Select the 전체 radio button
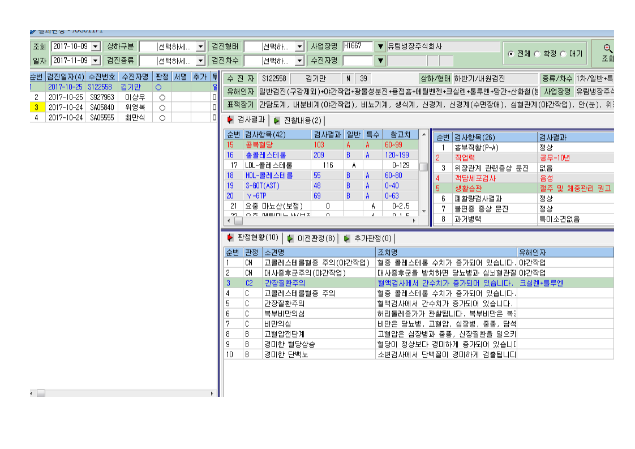Viewport: 635px width, 449px height. coord(510,53)
